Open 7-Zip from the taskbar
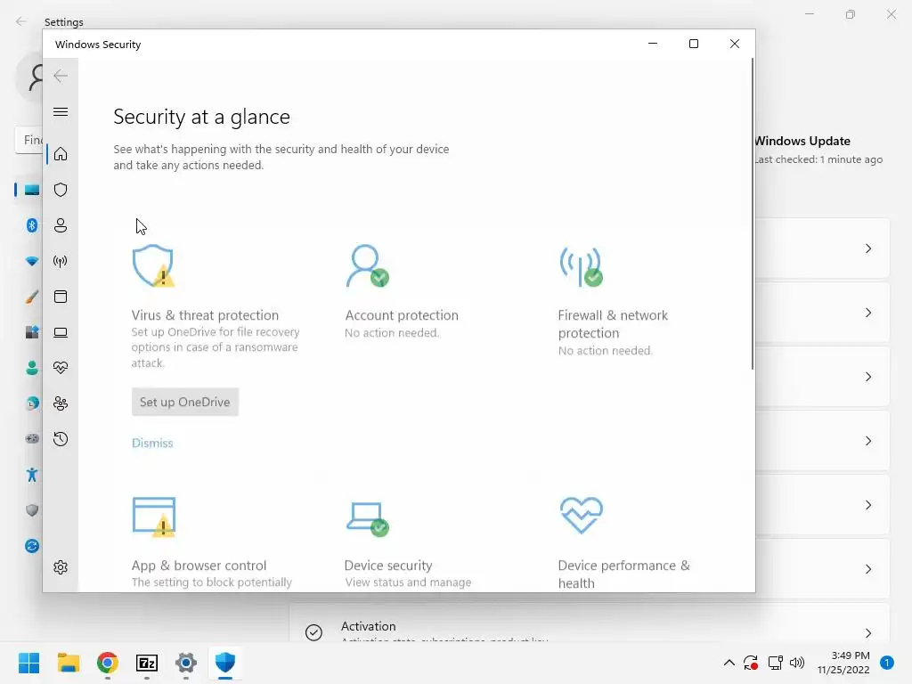The image size is (912, 684). pyautogui.click(x=147, y=663)
